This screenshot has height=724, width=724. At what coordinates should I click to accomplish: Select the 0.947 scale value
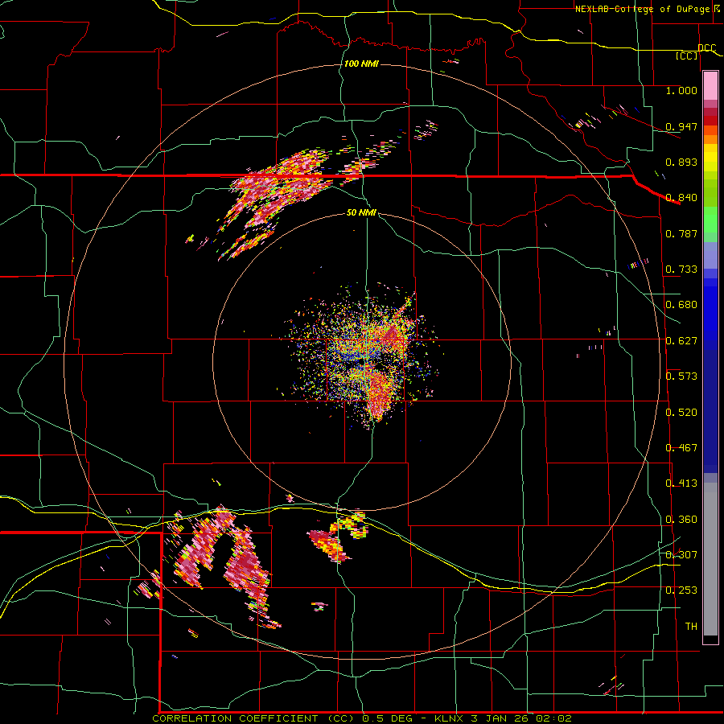click(681, 126)
